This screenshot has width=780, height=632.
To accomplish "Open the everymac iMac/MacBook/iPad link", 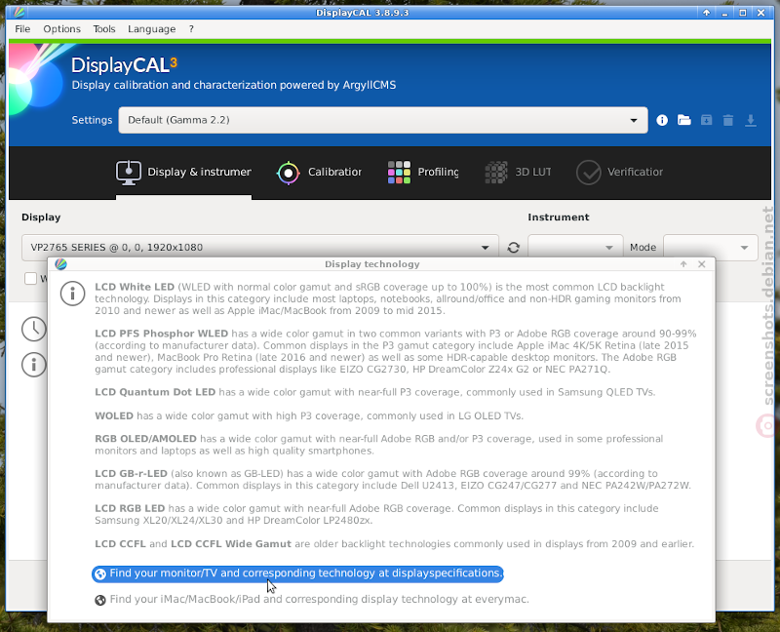I will click(312, 599).
